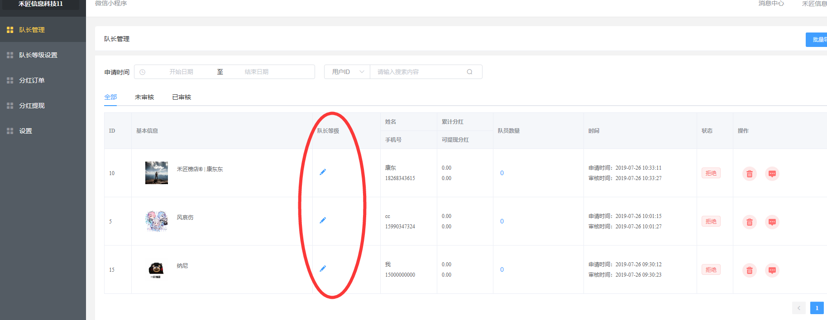Viewport: 827px width, 320px height.
Task: Click the avatar thumbnail of 纳尼
Action: click(156, 269)
